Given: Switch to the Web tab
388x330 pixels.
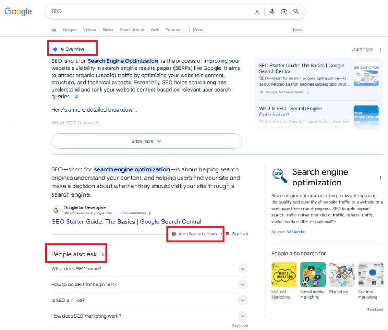Looking at the screenshot, I should pyautogui.click(x=155, y=30).
